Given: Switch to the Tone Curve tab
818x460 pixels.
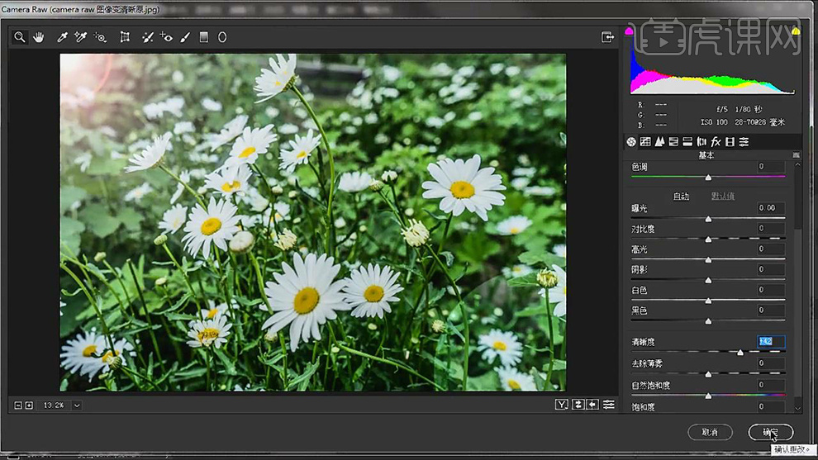Looking at the screenshot, I should click(645, 142).
